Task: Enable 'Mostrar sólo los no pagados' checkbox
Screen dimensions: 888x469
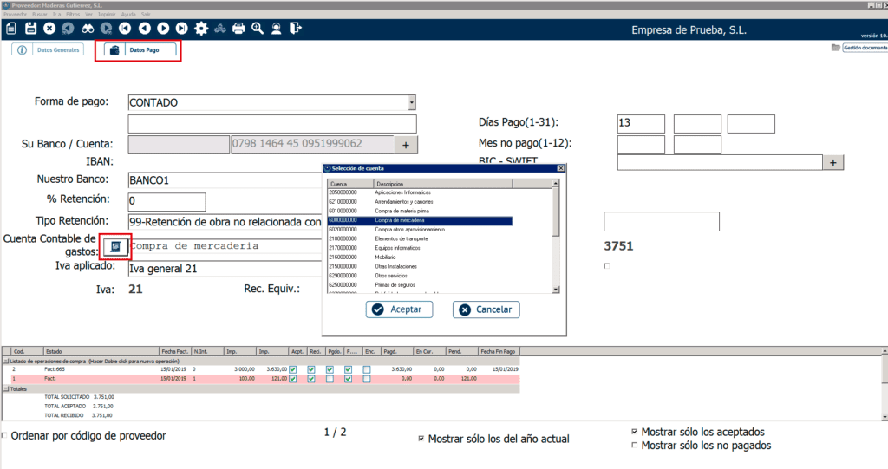Action: [x=634, y=446]
